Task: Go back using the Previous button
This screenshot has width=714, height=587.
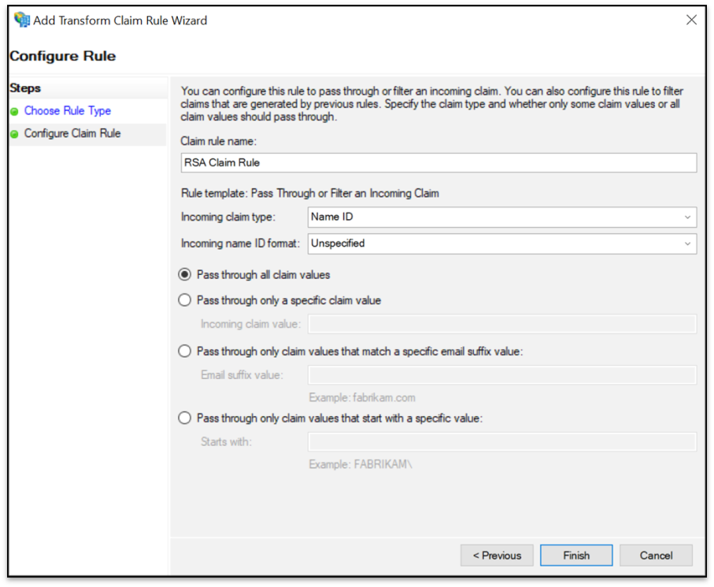Action: point(497,555)
